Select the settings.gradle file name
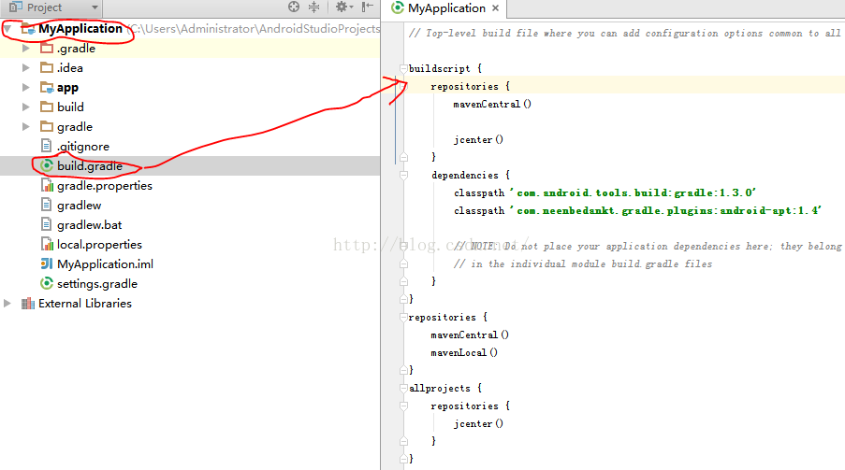This screenshot has height=470, width=845. pos(97,284)
